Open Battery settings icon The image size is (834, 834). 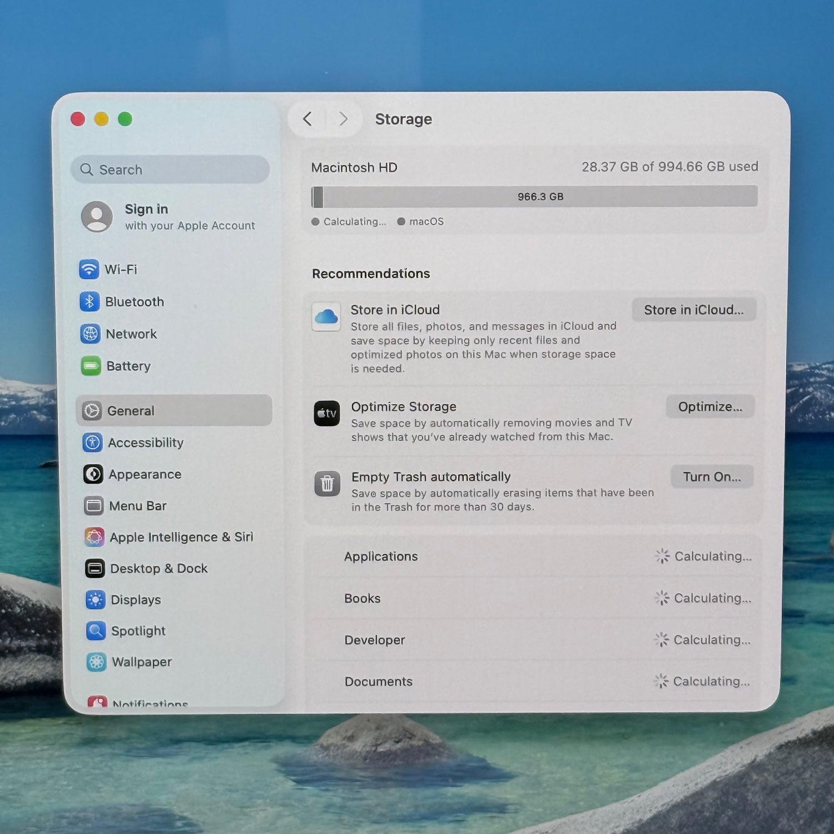pyautogui.click(x=91, y=366)
